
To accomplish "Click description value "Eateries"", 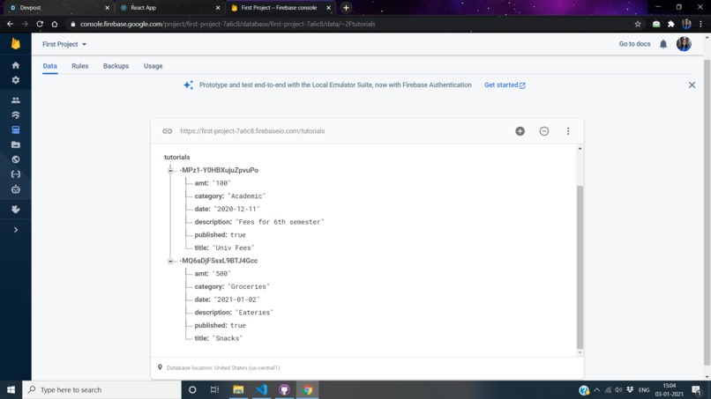I will coord(254,313).
